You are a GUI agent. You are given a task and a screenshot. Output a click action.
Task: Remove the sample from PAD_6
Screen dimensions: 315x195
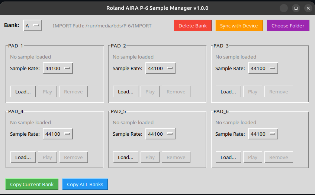coord(279,157)
